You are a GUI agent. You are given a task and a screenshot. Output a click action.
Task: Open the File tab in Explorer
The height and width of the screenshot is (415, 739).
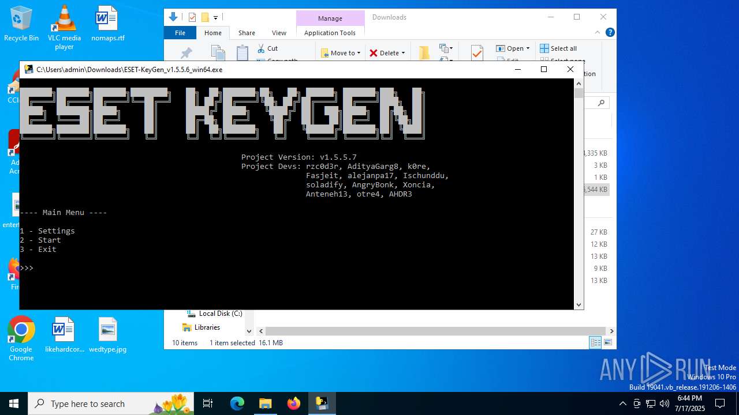point(180,33)
